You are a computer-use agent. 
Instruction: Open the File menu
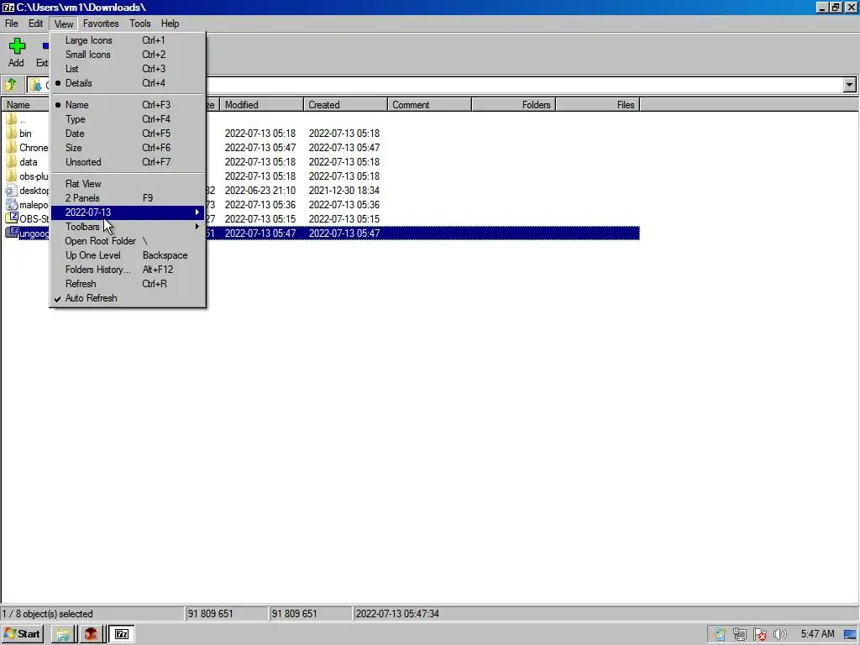(12, 24)
